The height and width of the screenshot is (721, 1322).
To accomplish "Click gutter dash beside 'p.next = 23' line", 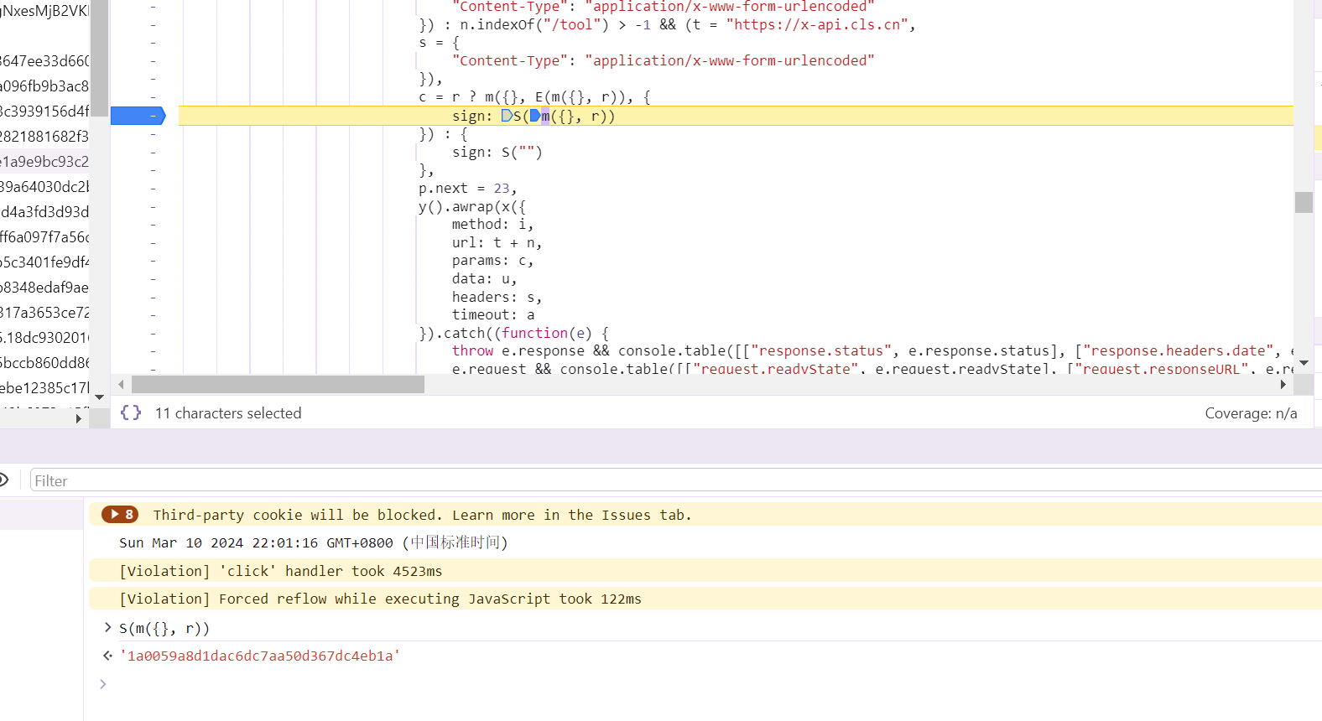I will click(153, 188).
